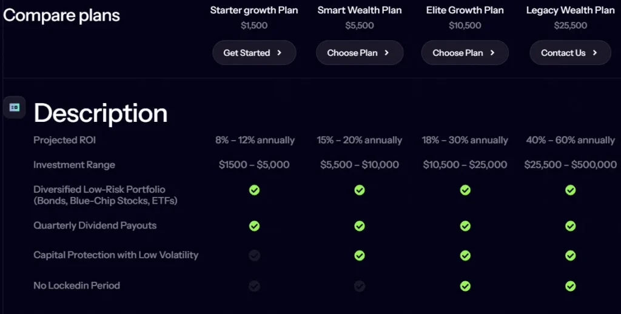Click Starter plan Diversified Low-Risk Portfolio checkmark
This screenshot has height=314, width=621.
click(x=255, y=190)
